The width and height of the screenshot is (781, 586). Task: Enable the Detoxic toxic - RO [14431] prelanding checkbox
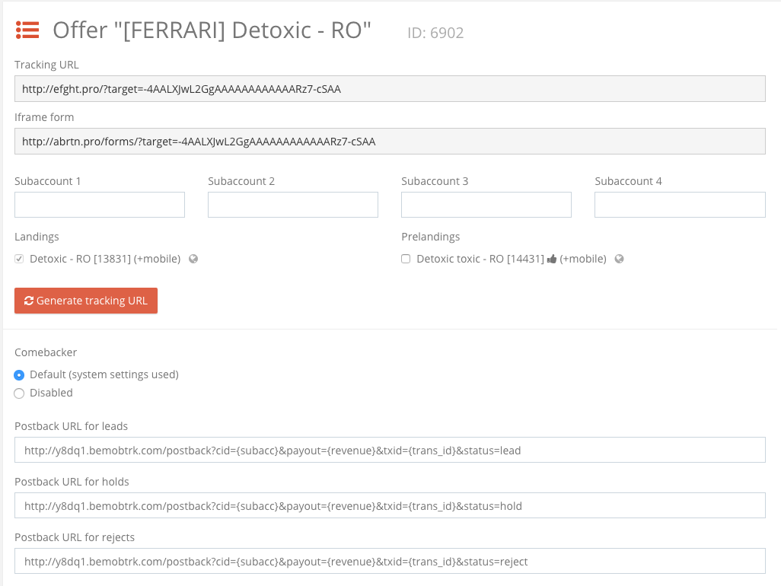pos(406,259)
